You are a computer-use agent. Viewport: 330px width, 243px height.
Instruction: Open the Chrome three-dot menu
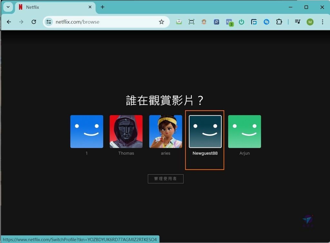(322, 22)
